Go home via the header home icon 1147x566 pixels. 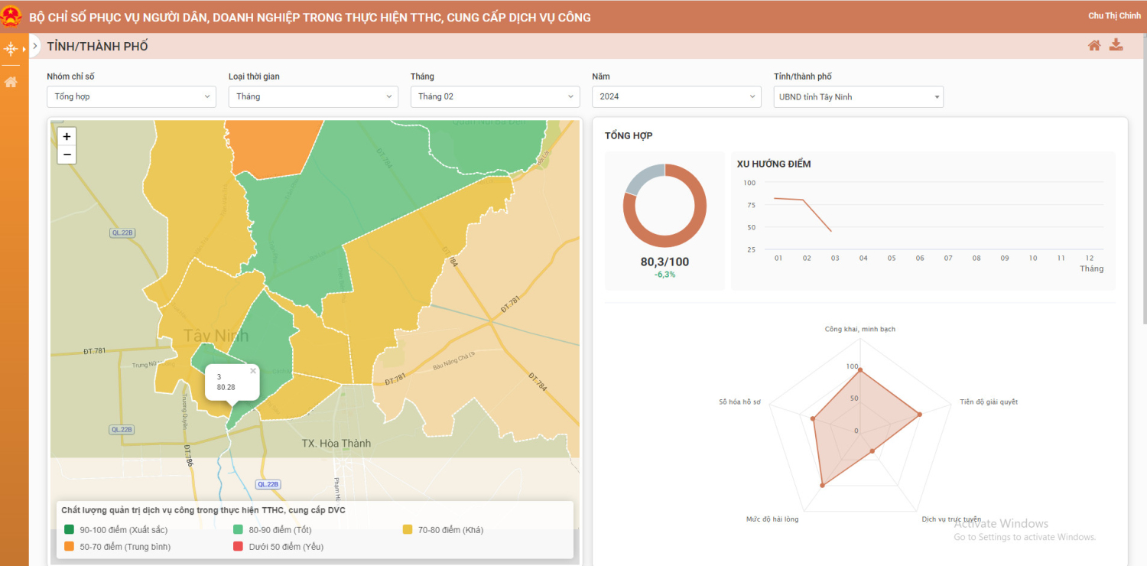coord(1094,45)
